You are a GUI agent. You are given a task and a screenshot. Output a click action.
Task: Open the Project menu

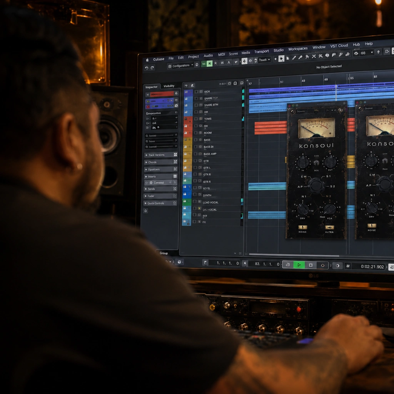(x=193, y=57)
